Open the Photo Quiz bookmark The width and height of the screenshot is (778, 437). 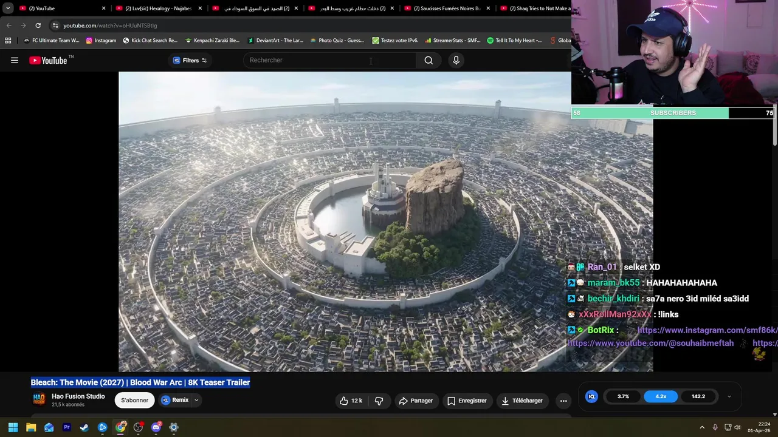[337, 41]
